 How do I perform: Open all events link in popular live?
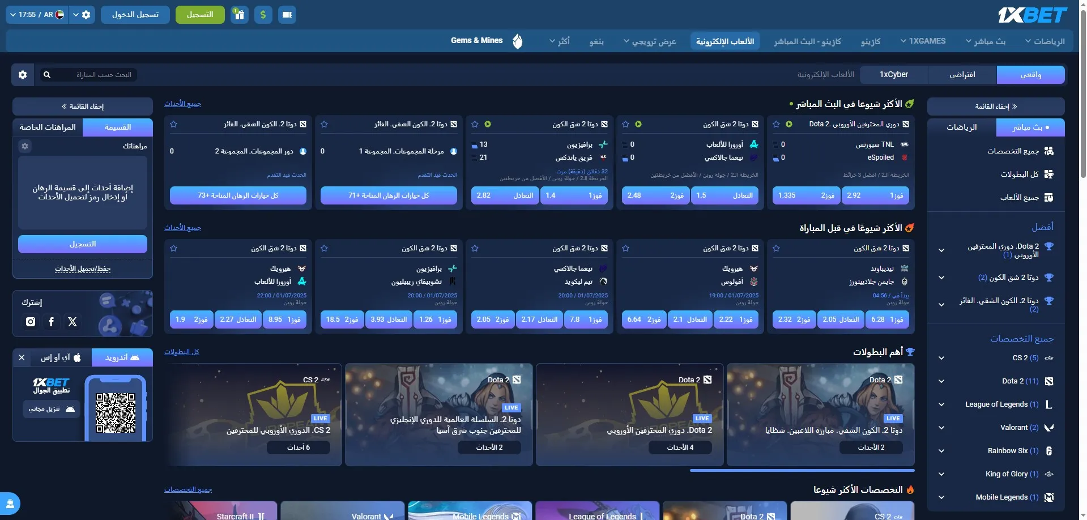(182, 104)
